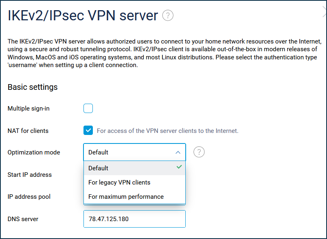The image size is (327, 239).
Task: Click the DNS server address field
Action: click(134, 219)
